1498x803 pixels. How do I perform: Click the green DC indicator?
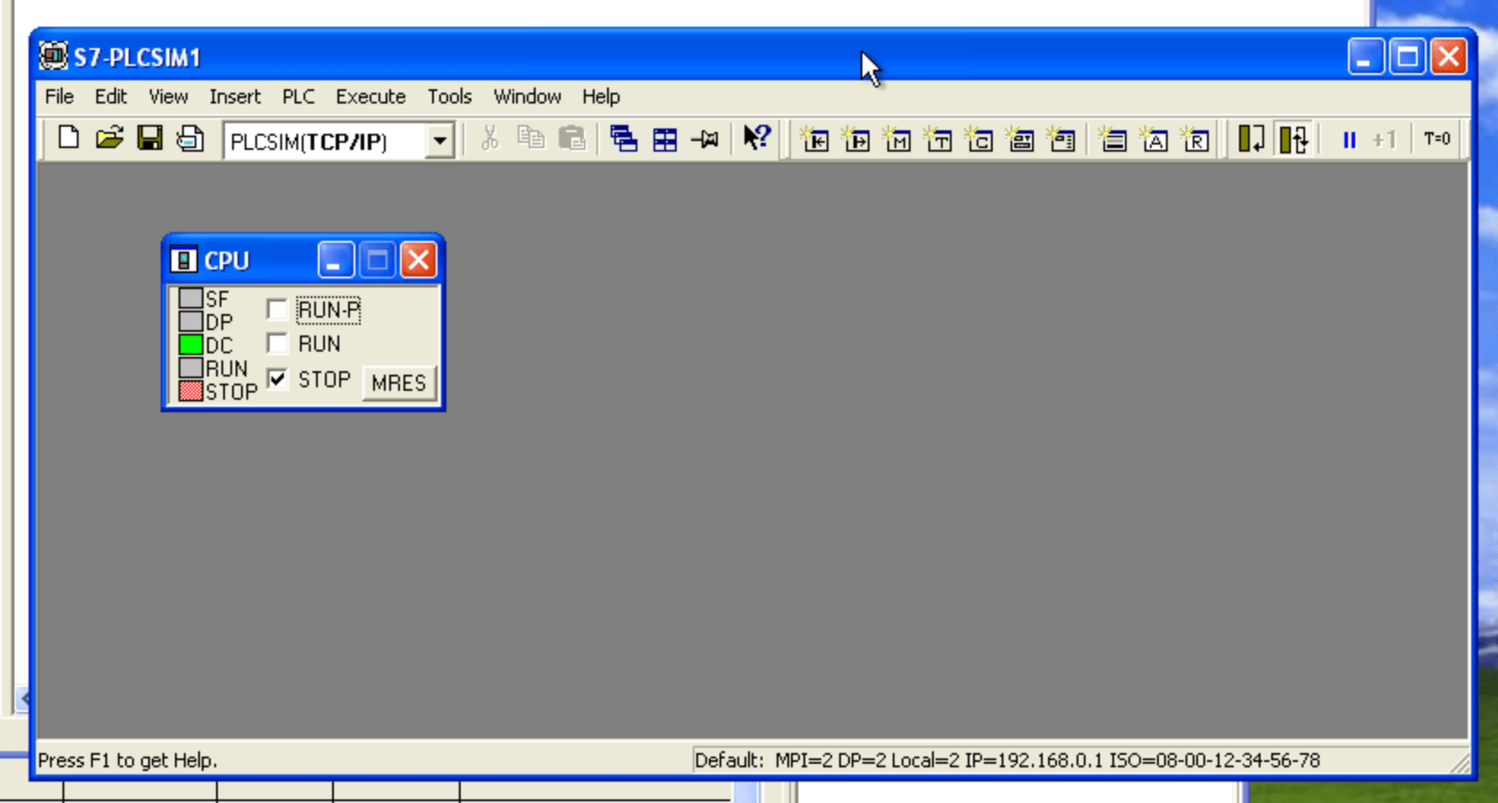point(190,344)
